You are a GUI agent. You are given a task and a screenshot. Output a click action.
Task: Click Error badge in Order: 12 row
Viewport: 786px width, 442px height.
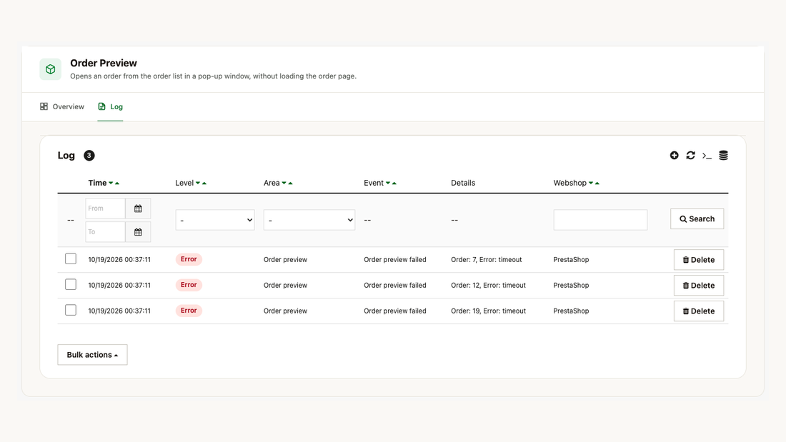point(189,285)
